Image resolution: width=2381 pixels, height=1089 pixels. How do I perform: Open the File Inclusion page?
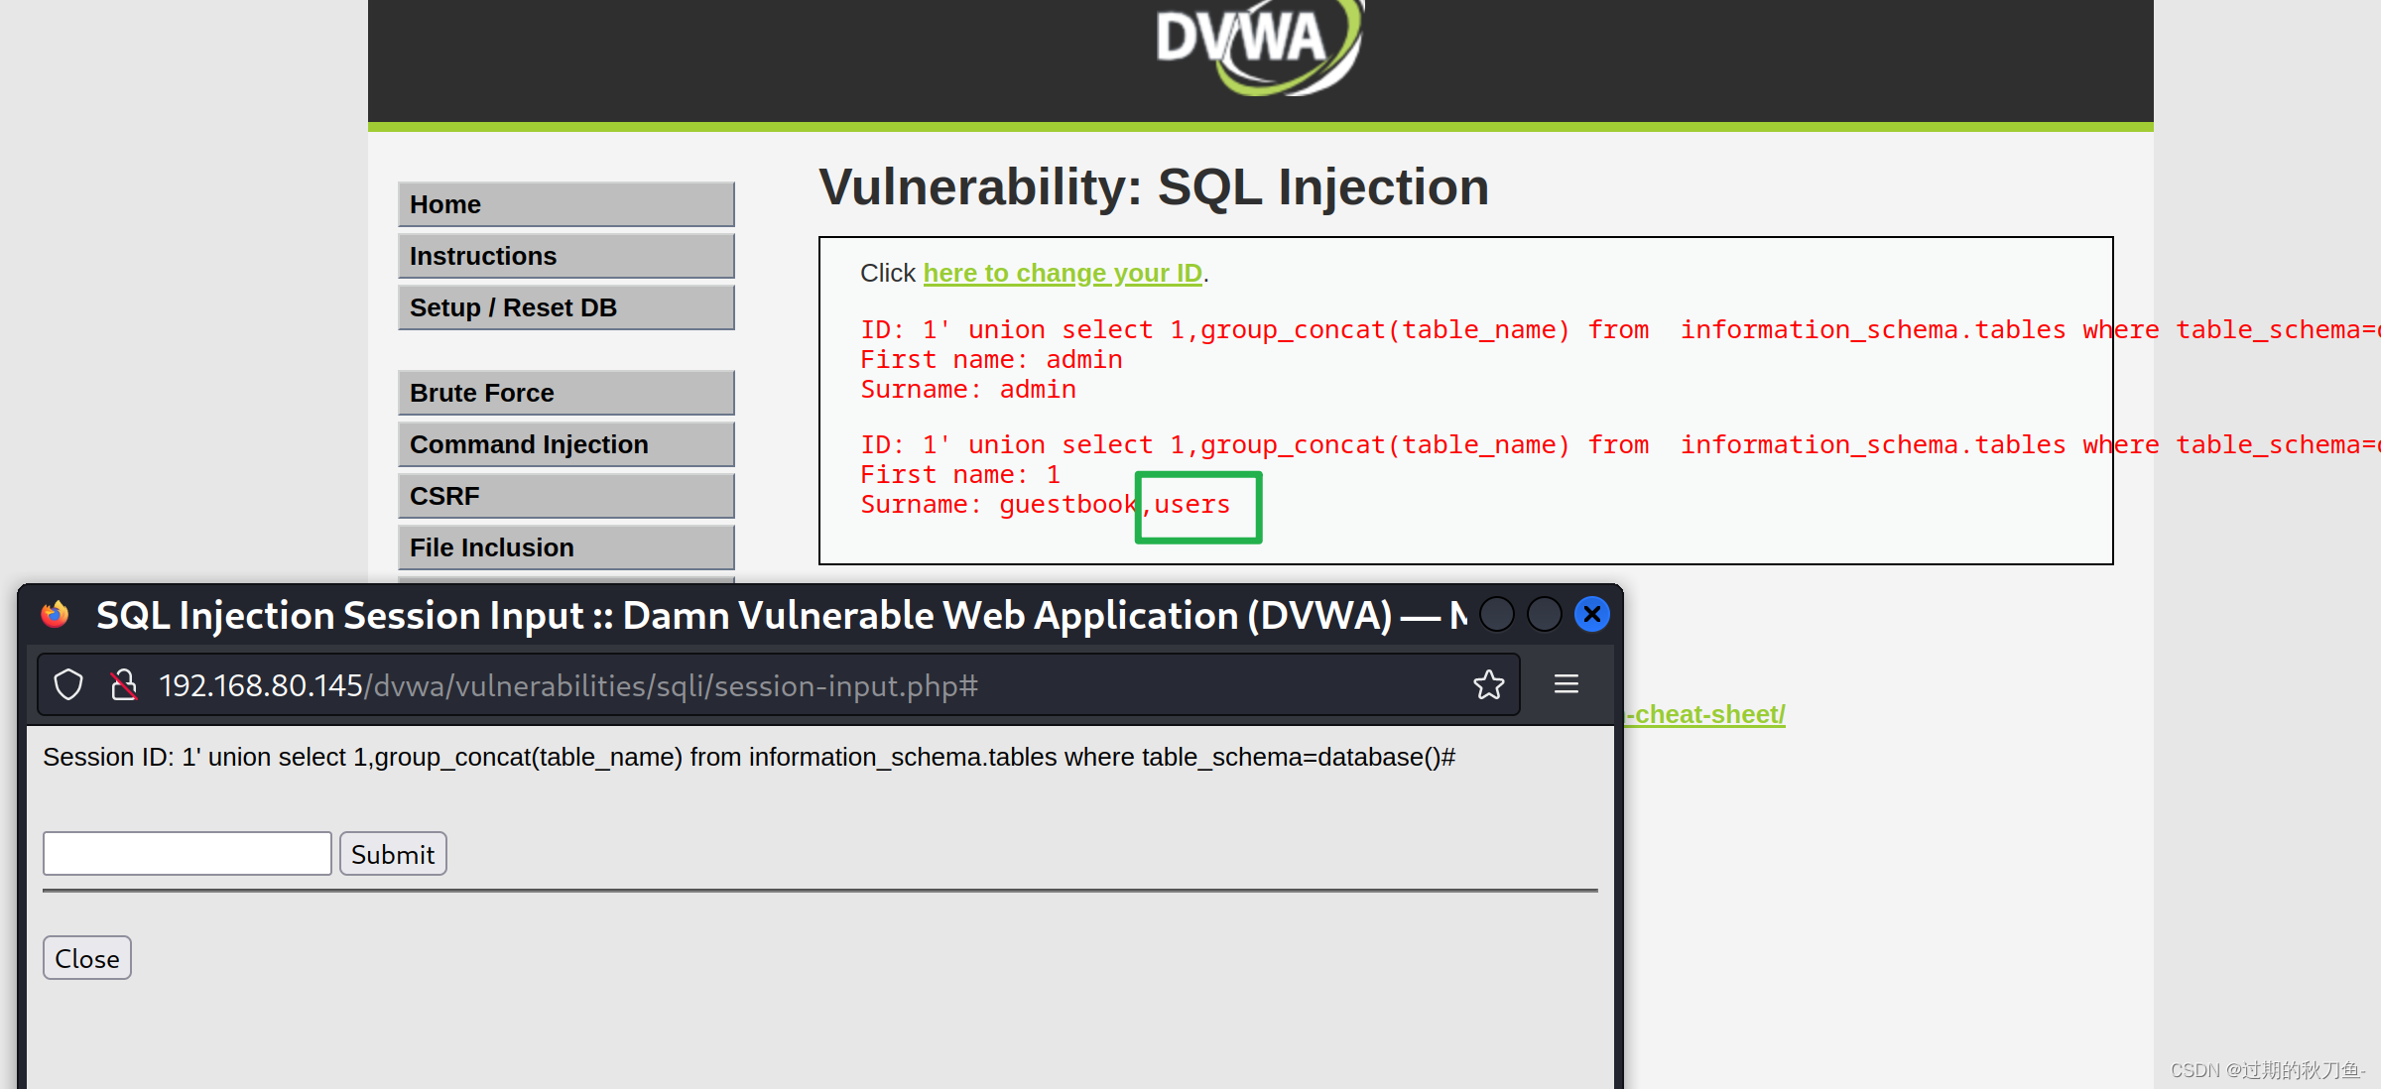[566, 547]
